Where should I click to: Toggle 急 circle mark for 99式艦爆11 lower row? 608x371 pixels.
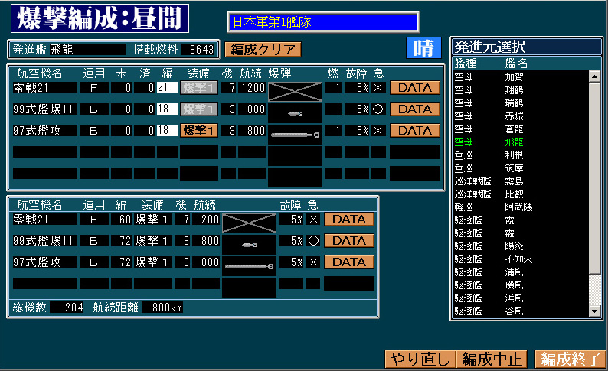coord(313,241)
